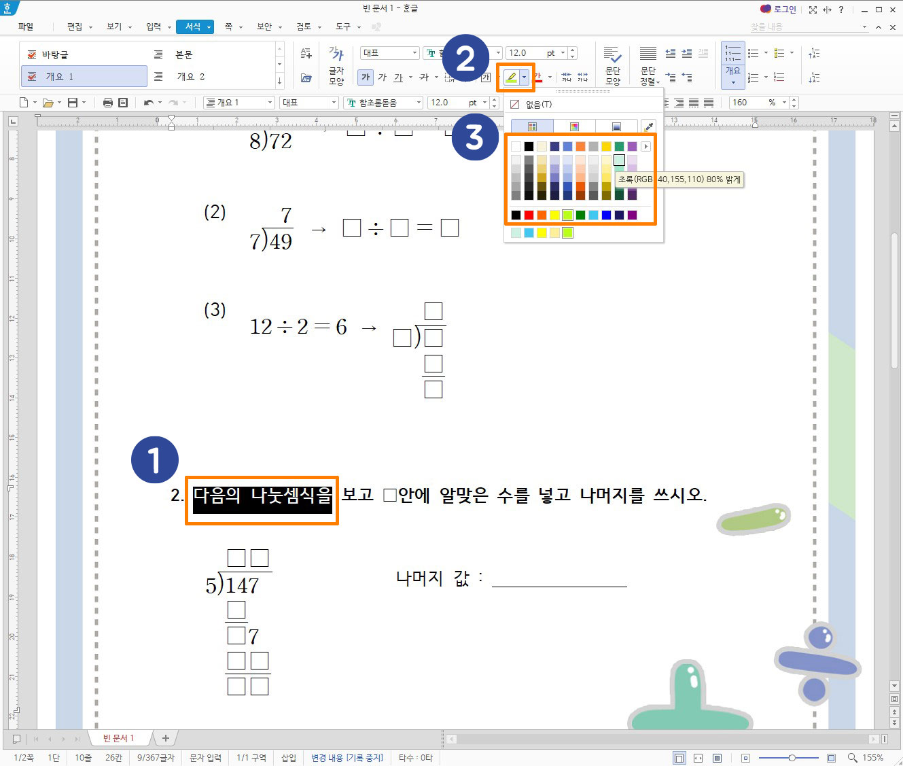
Task: Switch to the 빈 문서 1 document tab
Action: point(118,738)
